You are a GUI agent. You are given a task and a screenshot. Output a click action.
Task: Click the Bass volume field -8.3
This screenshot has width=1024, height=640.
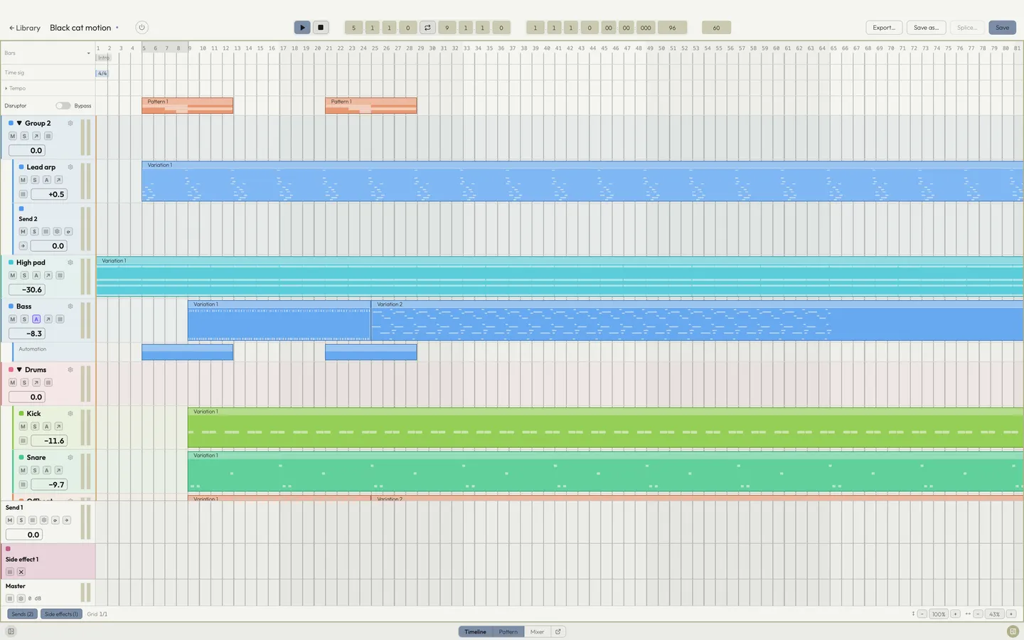(26, 334)
